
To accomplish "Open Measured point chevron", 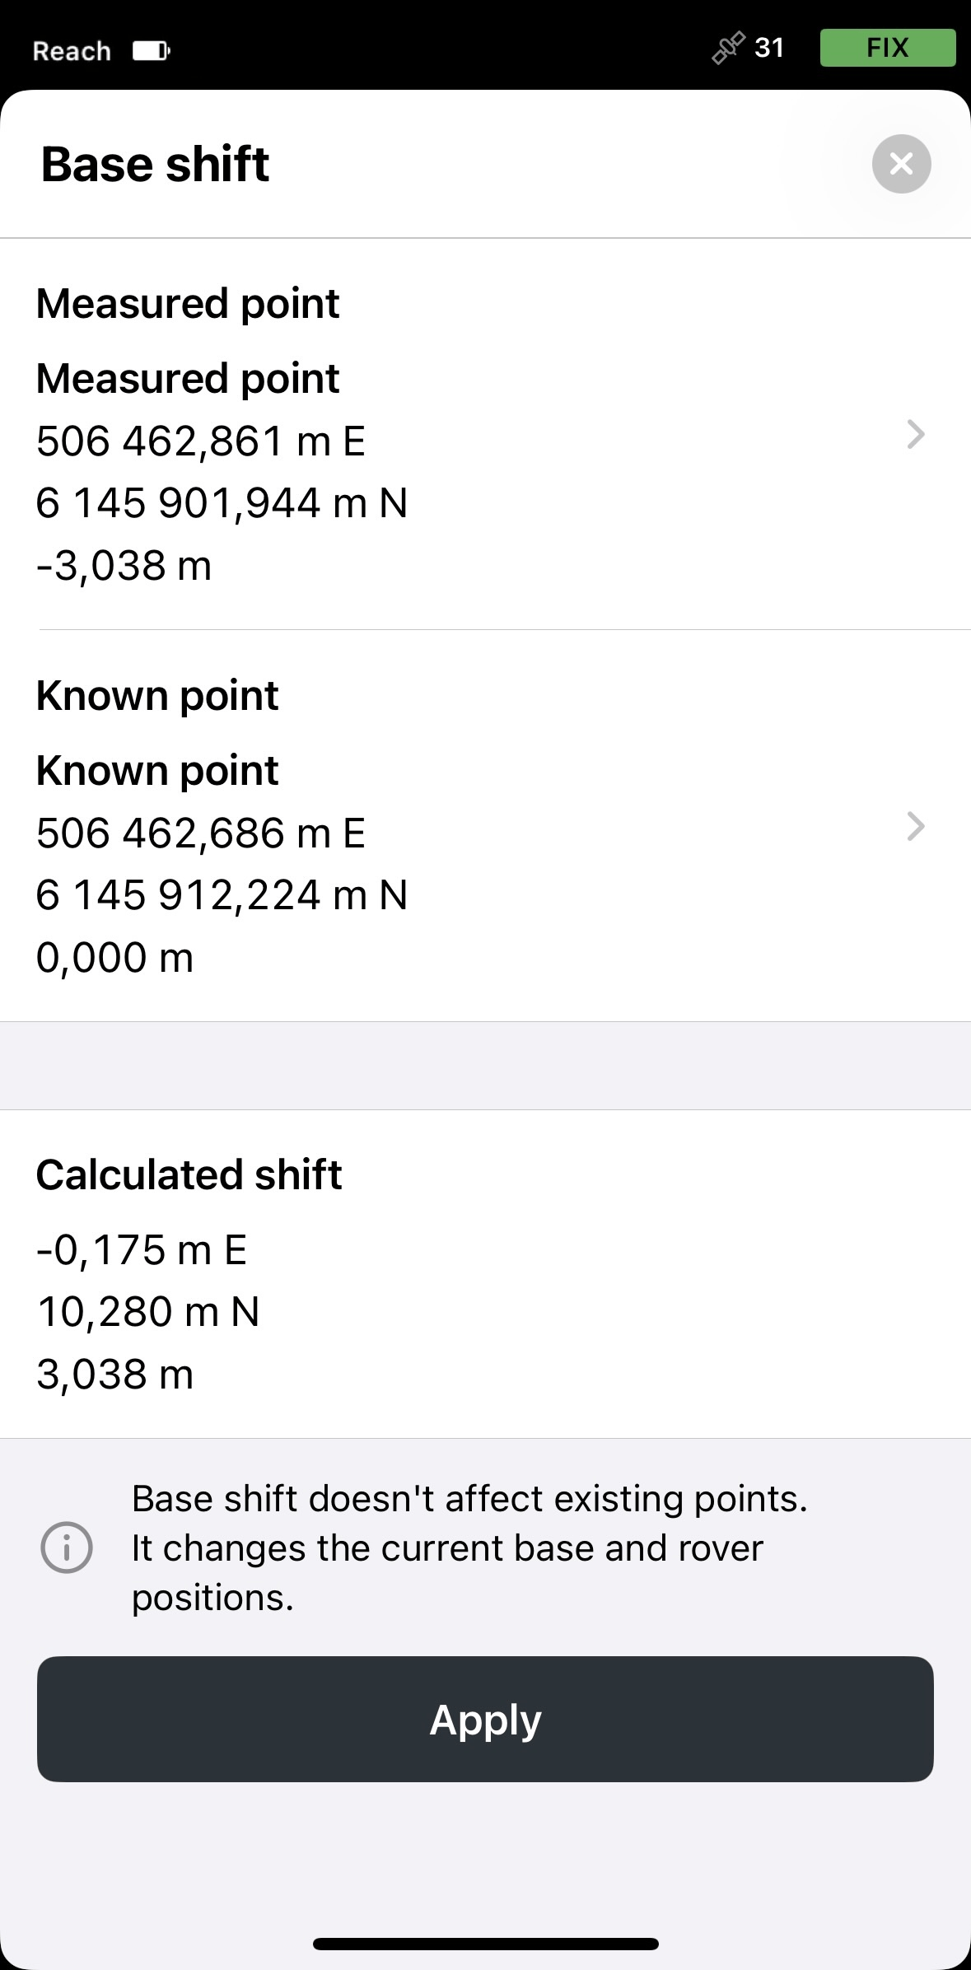I will click(x=916, y=434).
